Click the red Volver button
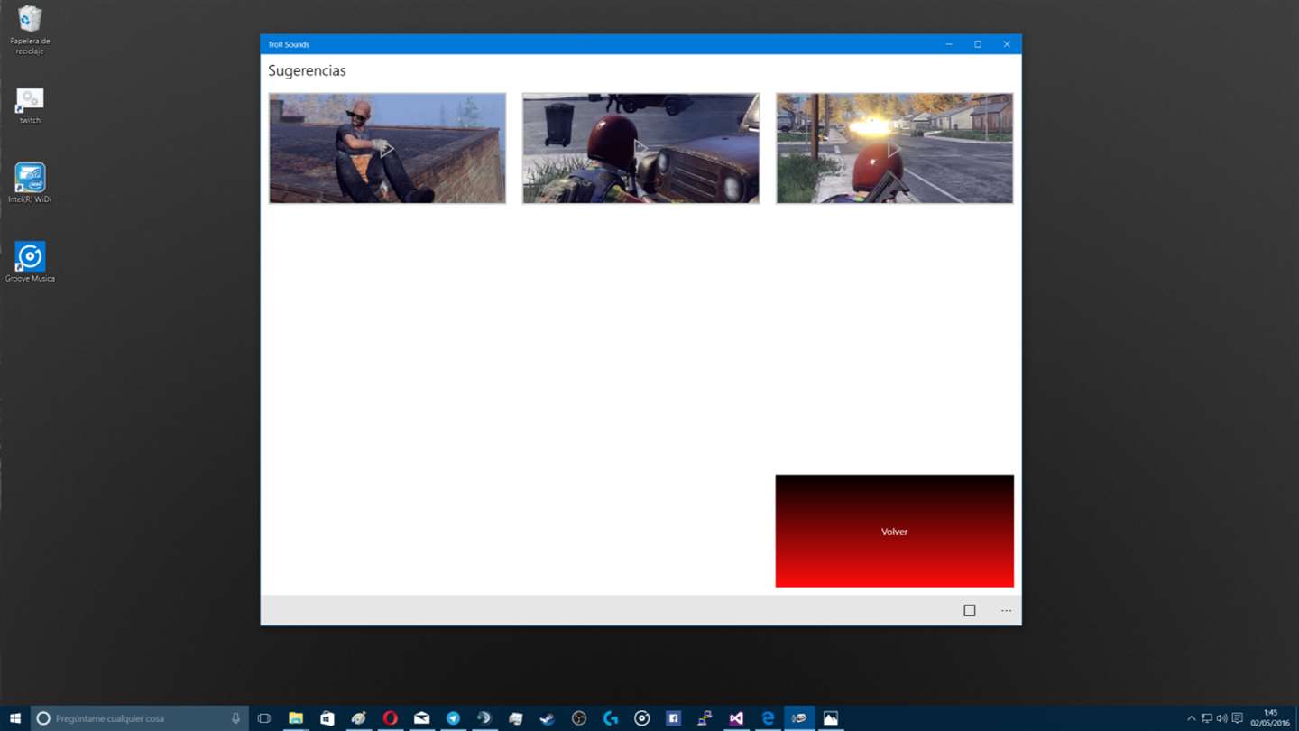The image size is (1299, 731). coord(894,531)
